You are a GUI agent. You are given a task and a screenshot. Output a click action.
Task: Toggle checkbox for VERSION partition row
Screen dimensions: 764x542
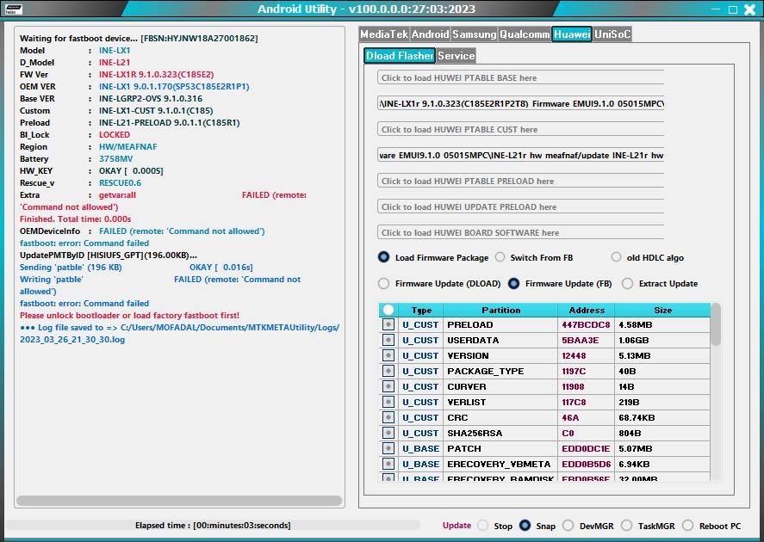[x=388, y=355]
